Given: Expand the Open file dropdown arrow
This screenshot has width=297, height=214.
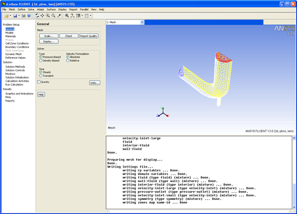Looking at the screenshot, I should point(10,16).
